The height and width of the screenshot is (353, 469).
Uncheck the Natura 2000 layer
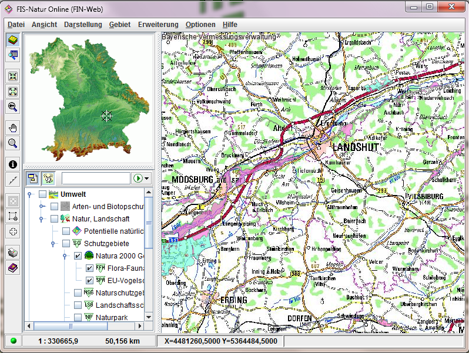coord(78,255)
